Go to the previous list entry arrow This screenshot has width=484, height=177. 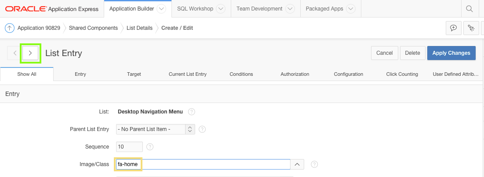pyautogui.click(x=15, y=53)
